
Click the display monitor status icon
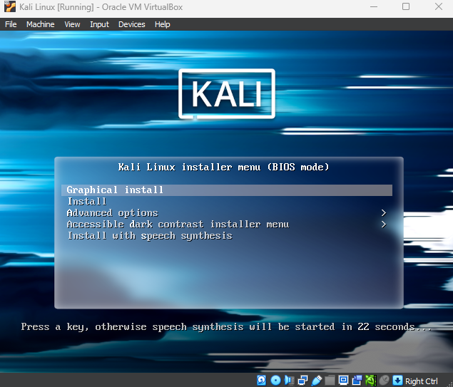(343, 381)
